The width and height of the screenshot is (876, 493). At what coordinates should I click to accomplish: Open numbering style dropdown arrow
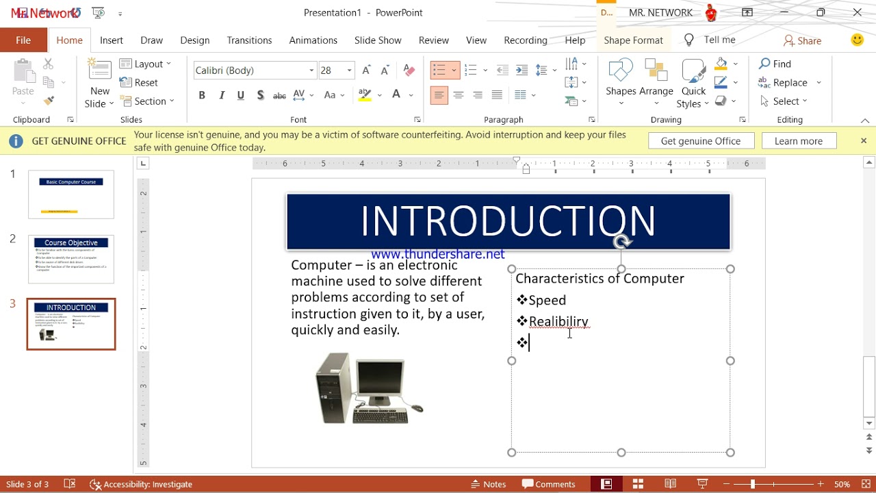pyautogui.click(x=485, y=71)
